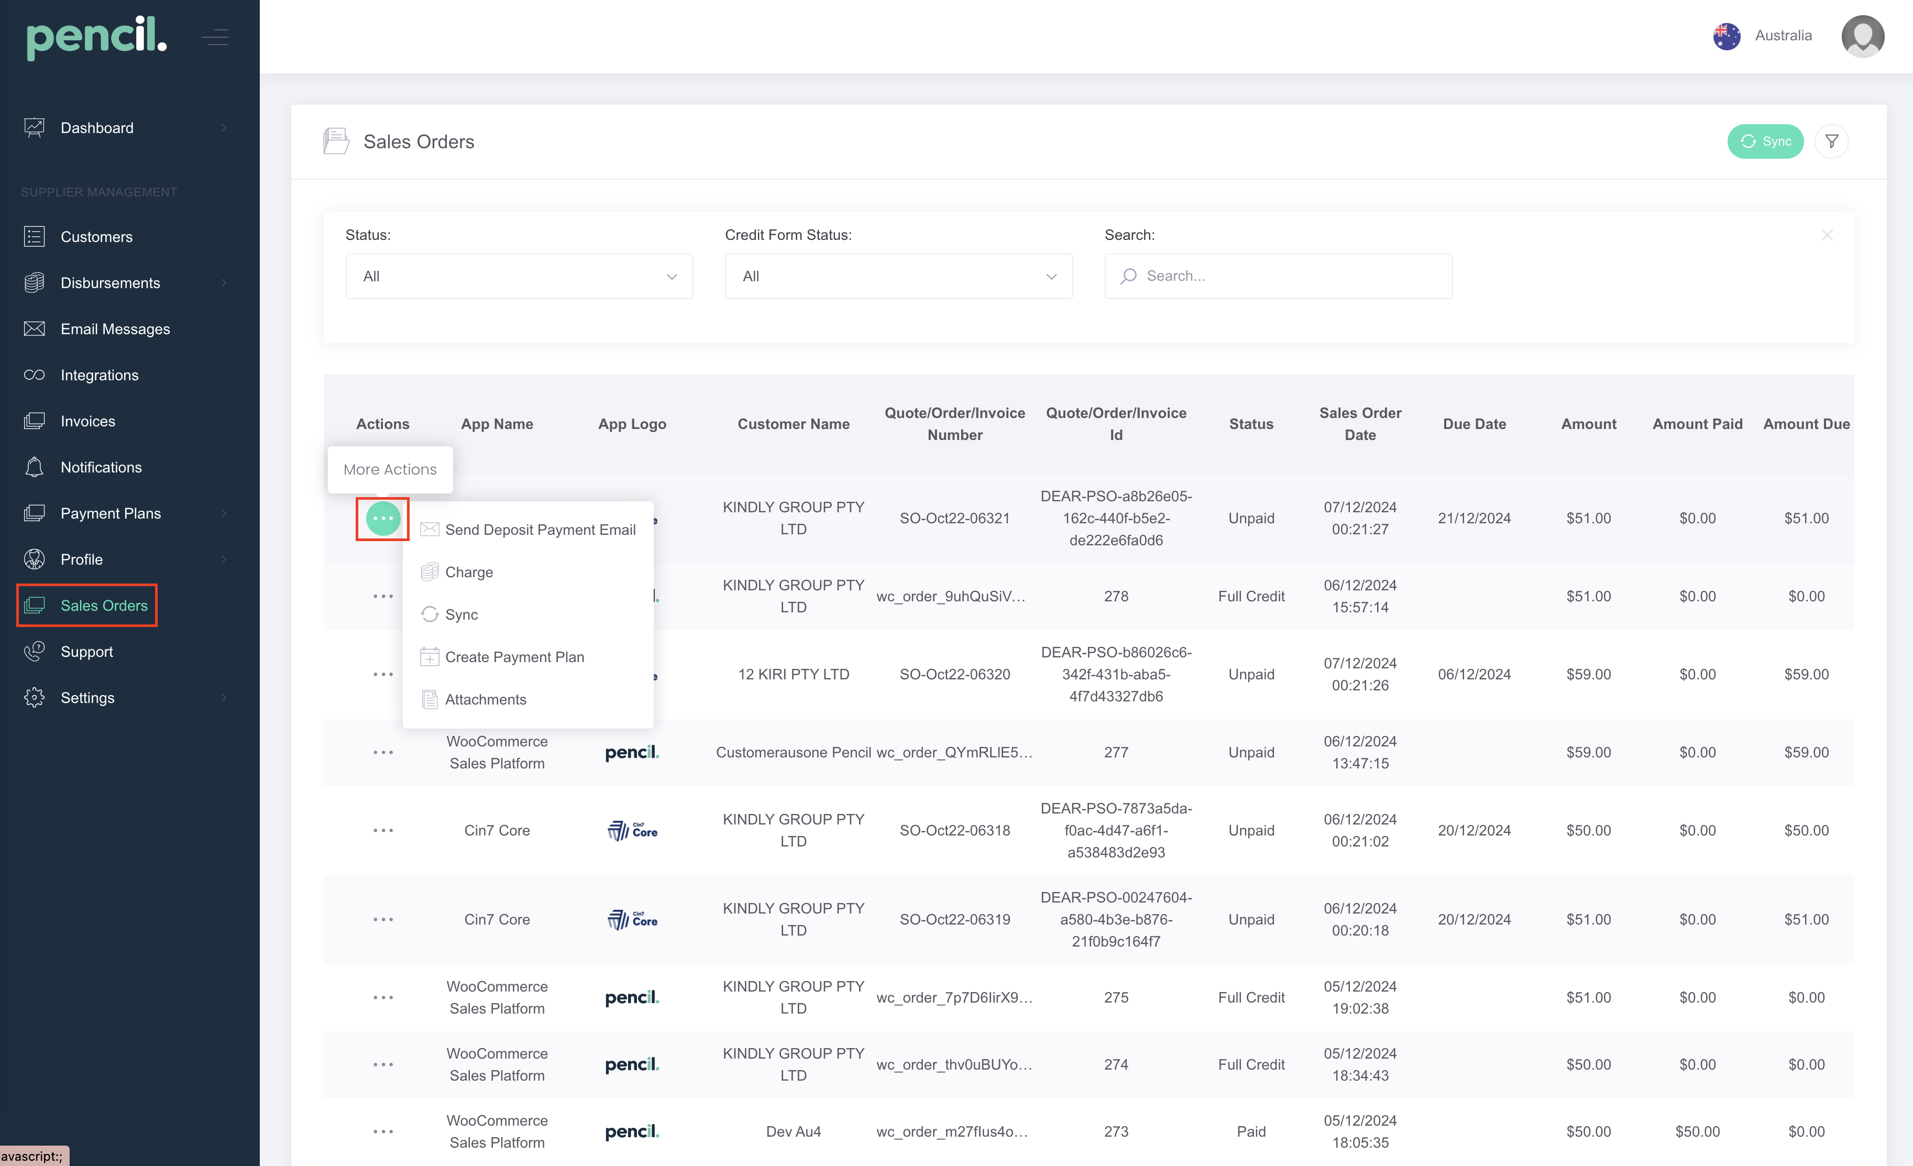Select Charge from actions menu
This screenshot has width=1913, height=1166.
coord(469,572)
